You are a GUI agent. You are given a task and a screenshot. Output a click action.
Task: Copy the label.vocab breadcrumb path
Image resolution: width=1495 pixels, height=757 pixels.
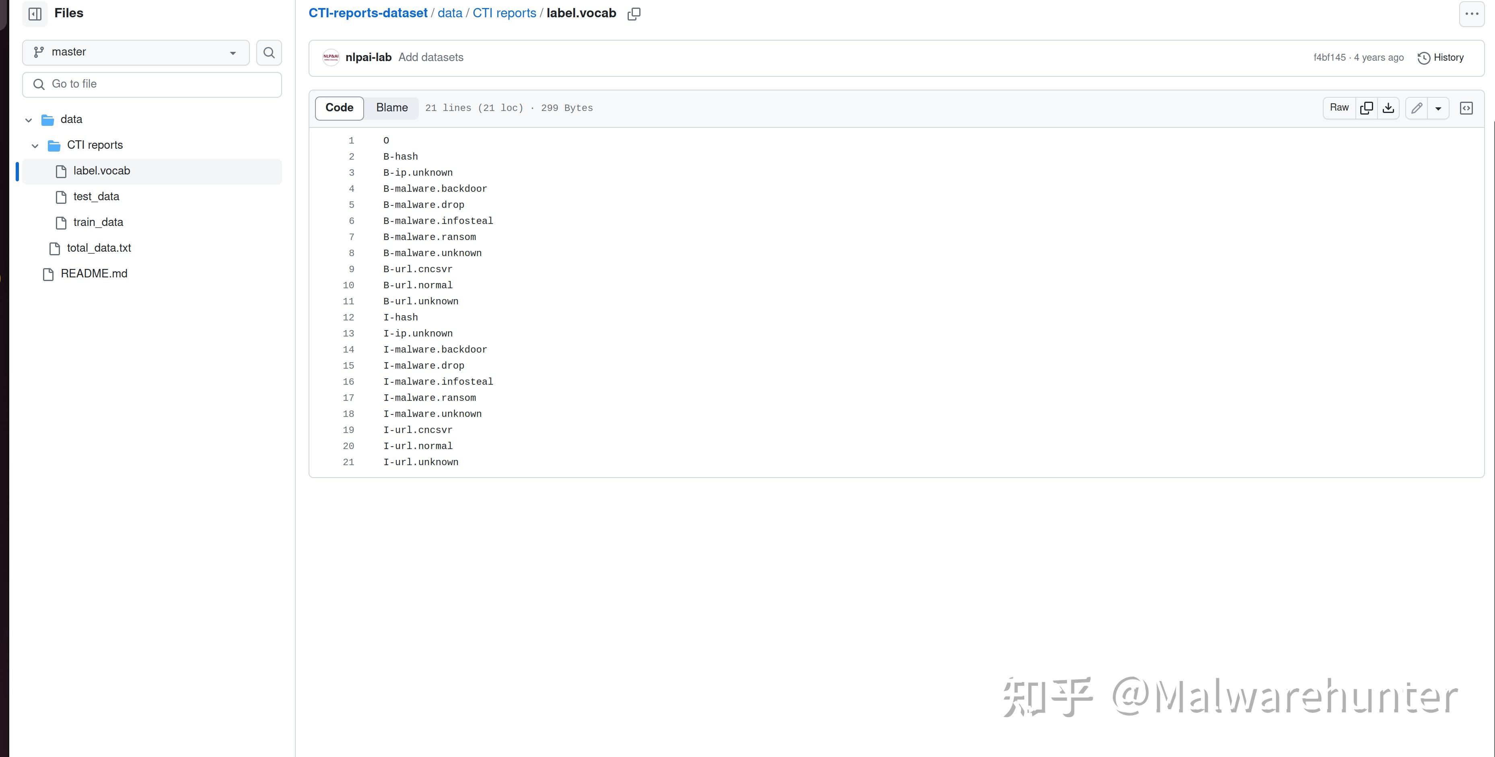pos(634,13)
